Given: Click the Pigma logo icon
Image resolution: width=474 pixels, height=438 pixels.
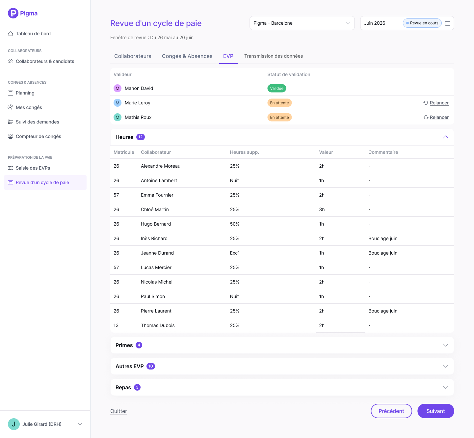Looking at the screenshot, I should [13, 13].
